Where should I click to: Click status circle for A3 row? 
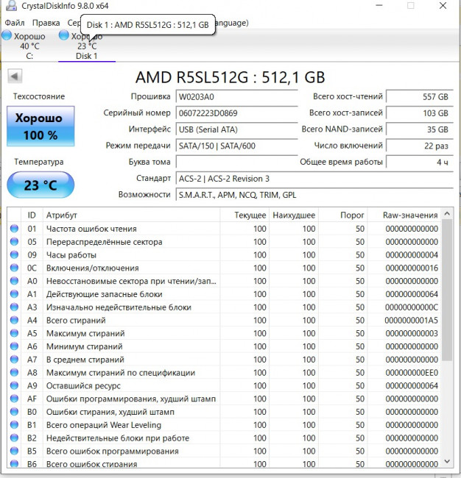coord(14,307)
